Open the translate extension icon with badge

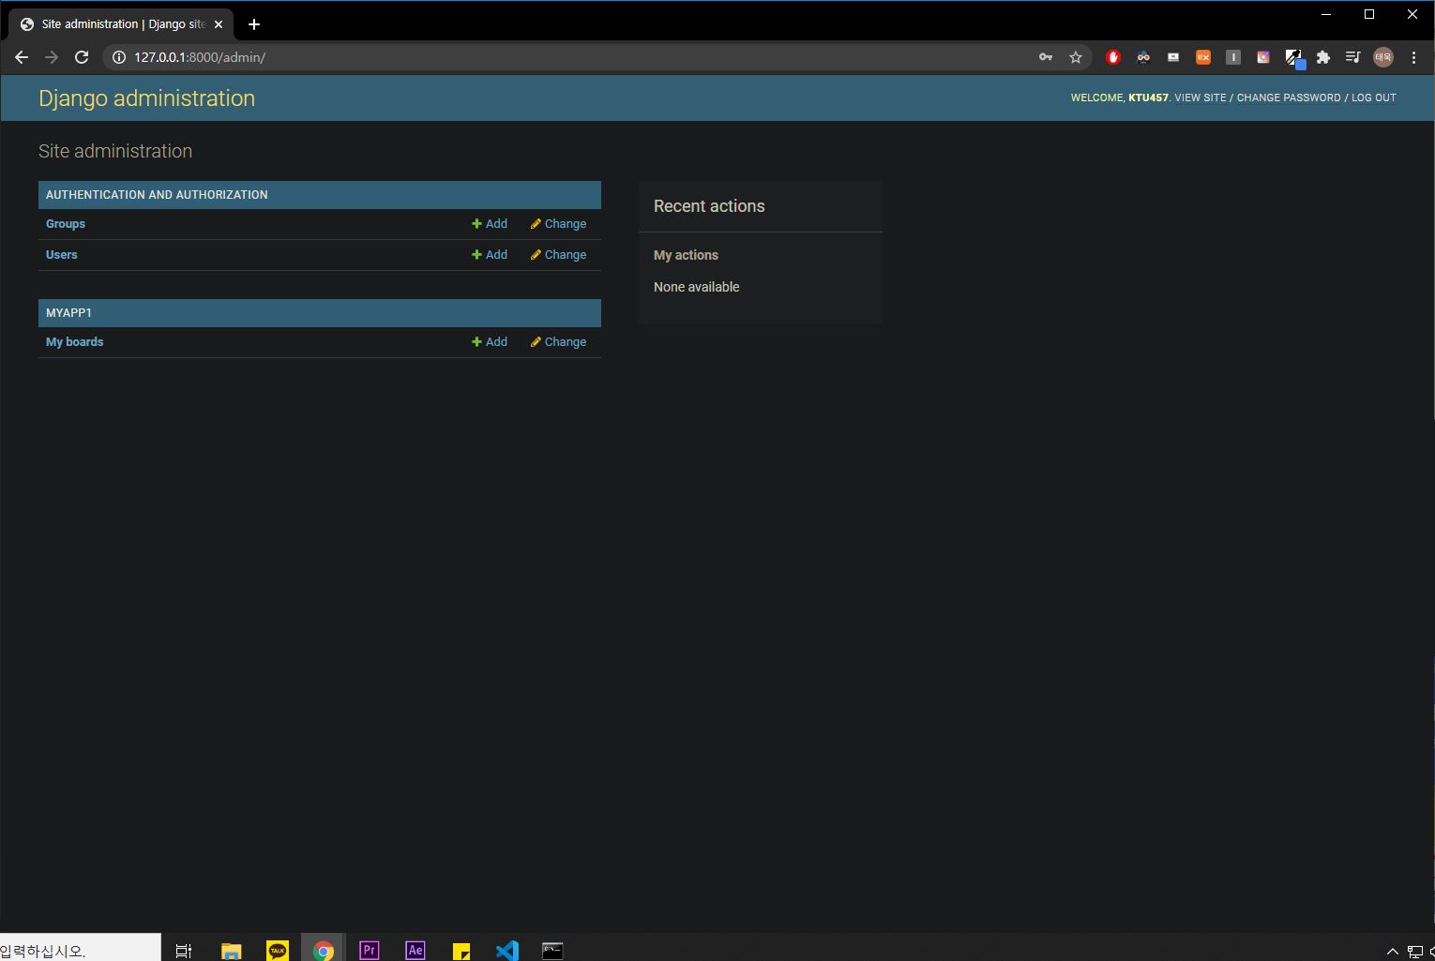click(x=1294, y=58)
